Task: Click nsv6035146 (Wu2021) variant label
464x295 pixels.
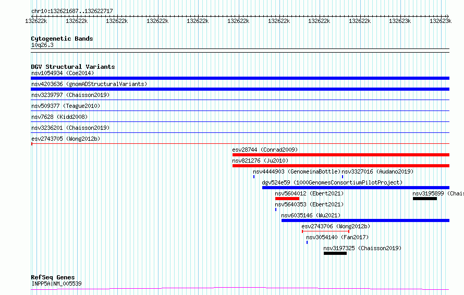Action: coord(311,215)
